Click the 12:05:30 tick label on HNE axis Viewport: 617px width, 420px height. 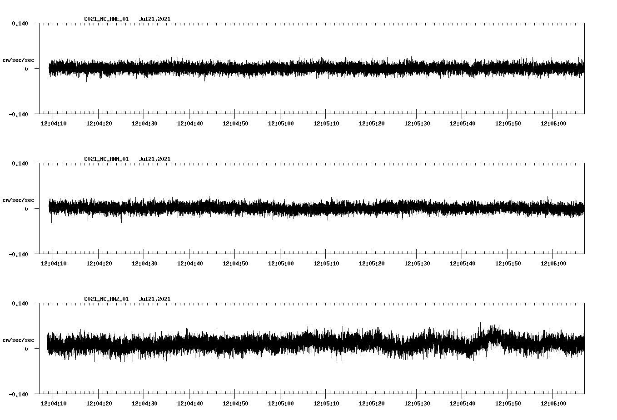coord(418,123)
